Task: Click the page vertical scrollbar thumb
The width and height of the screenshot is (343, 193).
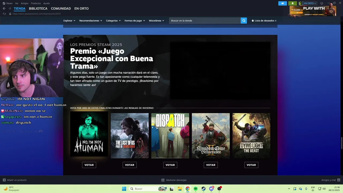Action: 341,143
